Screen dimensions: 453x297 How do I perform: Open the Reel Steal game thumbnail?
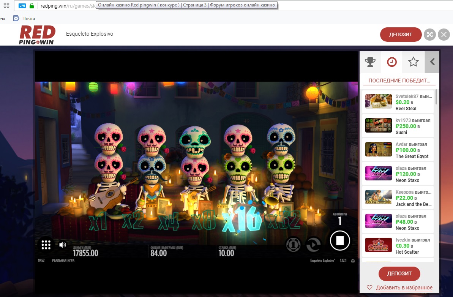(379, 101)
